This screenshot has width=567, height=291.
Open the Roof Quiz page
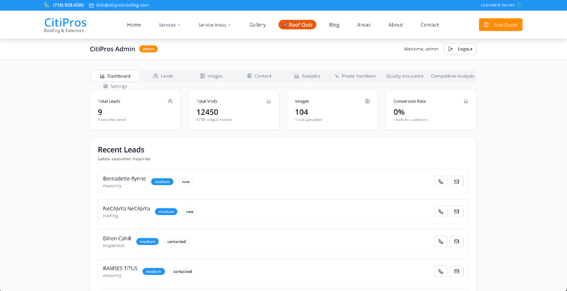click(x=297, y=25)
